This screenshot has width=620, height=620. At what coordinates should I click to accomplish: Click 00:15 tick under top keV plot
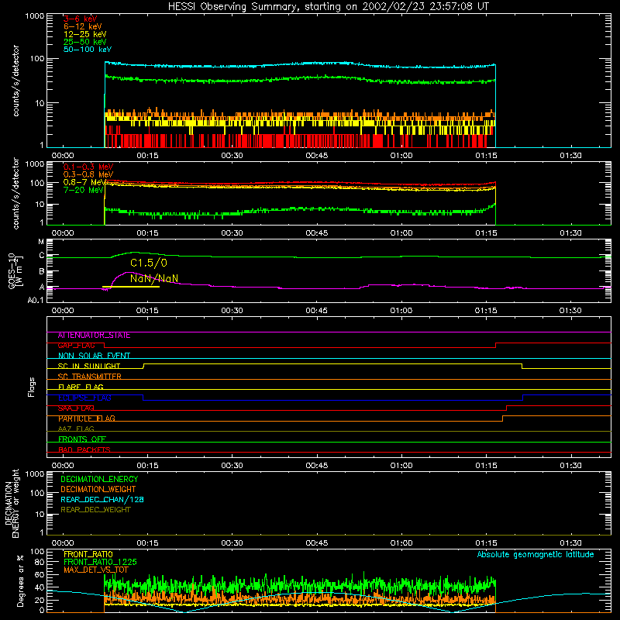pyautogui.click(x=147, y=156)
